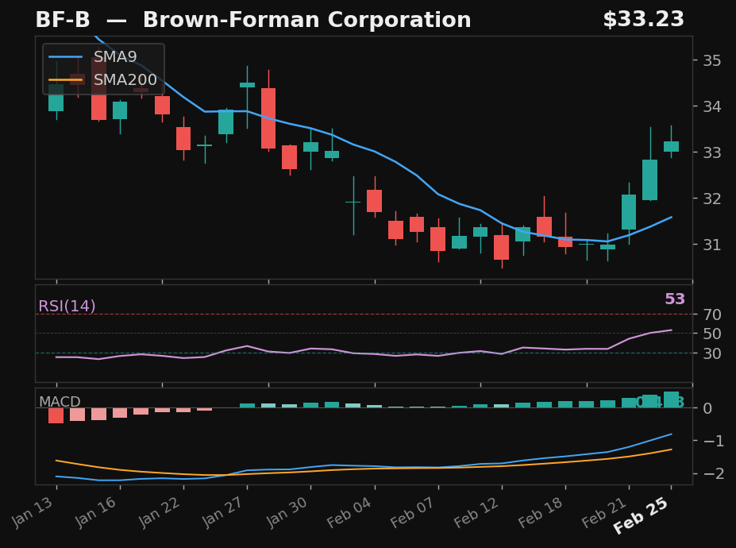Click the MACD axis label 0
The image size is (736, 548).
pyautogui.click(x=707, y=408)
